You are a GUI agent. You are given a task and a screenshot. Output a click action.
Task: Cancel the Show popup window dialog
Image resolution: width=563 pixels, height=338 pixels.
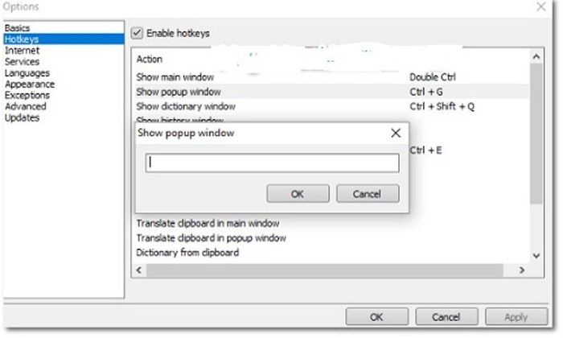click(x=368, y=194)
